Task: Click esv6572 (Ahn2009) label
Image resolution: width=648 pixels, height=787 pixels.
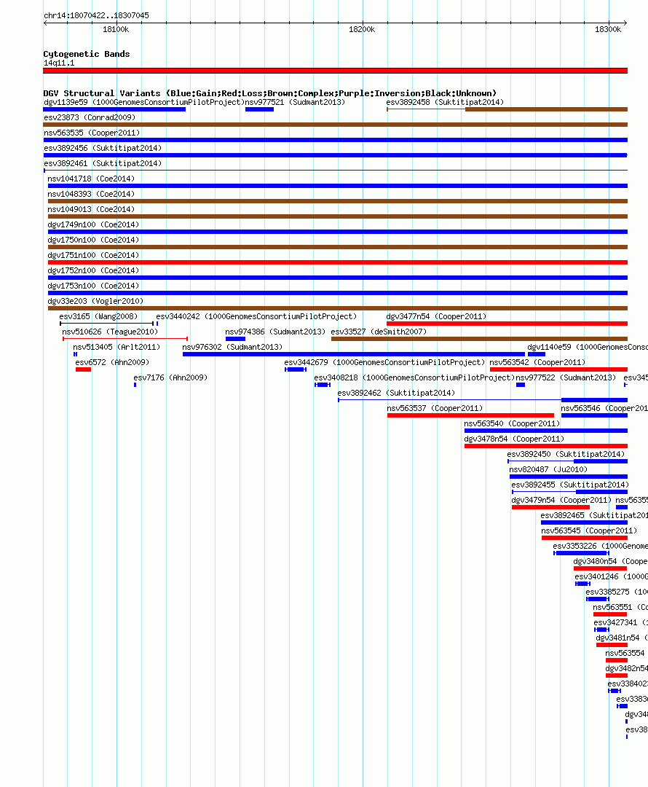Action: click(x=112, y=362)
